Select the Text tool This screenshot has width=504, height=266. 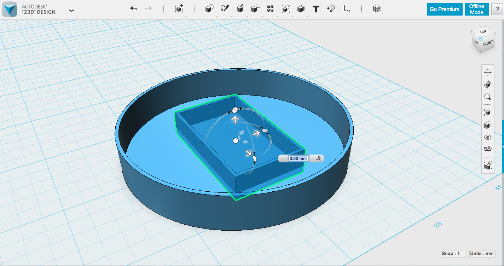click(x=316, y=8)
